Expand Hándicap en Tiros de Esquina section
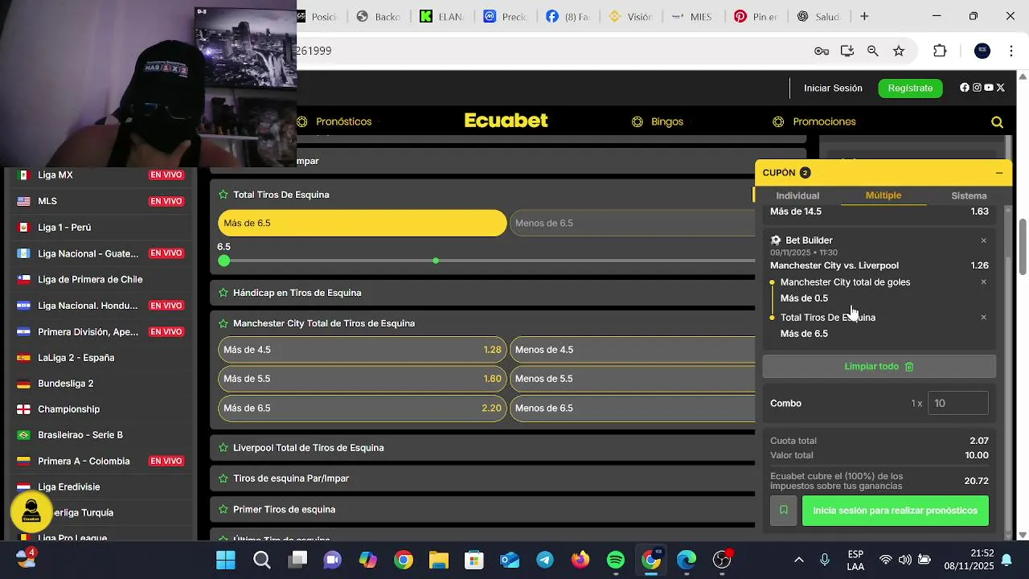The width and height of the screenshot is (1029, 579). [x=482, y=293]
